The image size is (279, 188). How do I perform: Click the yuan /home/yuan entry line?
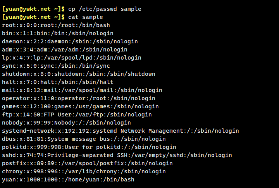(x=68, y=179)
